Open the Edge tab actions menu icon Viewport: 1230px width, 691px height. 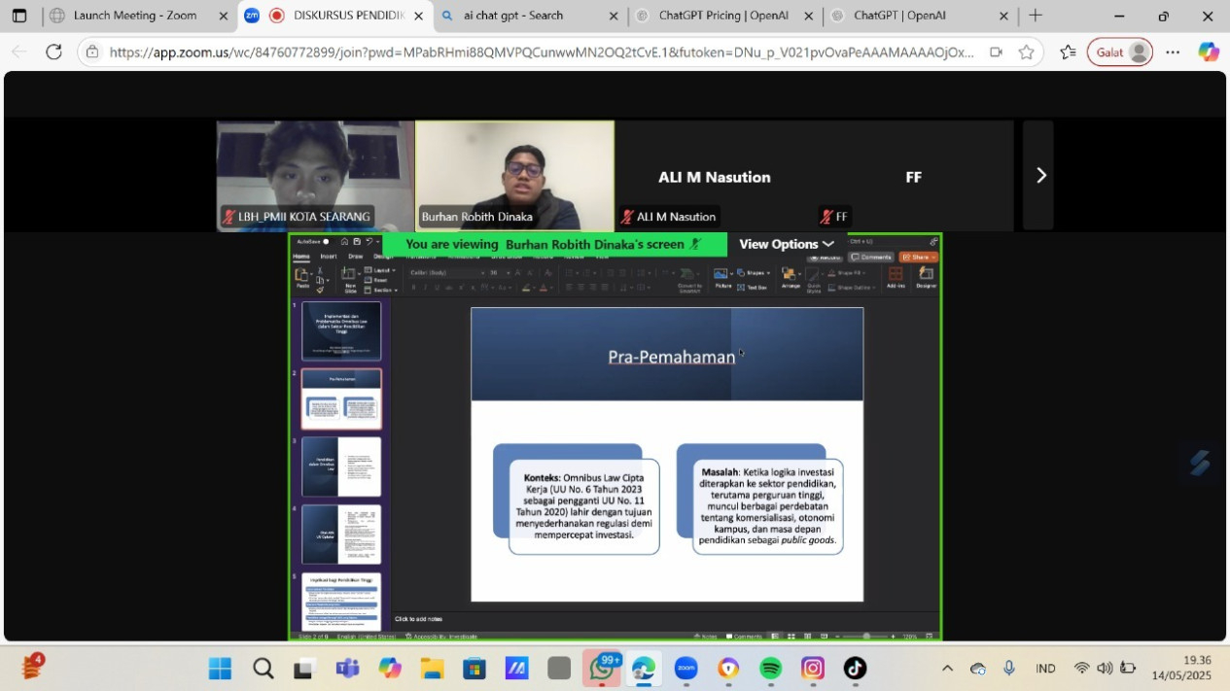[19, 16]
